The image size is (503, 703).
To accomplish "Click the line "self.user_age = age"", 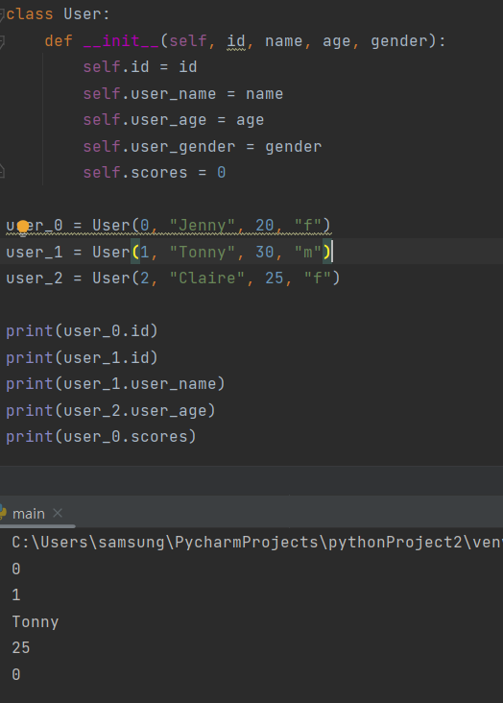I will (x=174, y=120).
